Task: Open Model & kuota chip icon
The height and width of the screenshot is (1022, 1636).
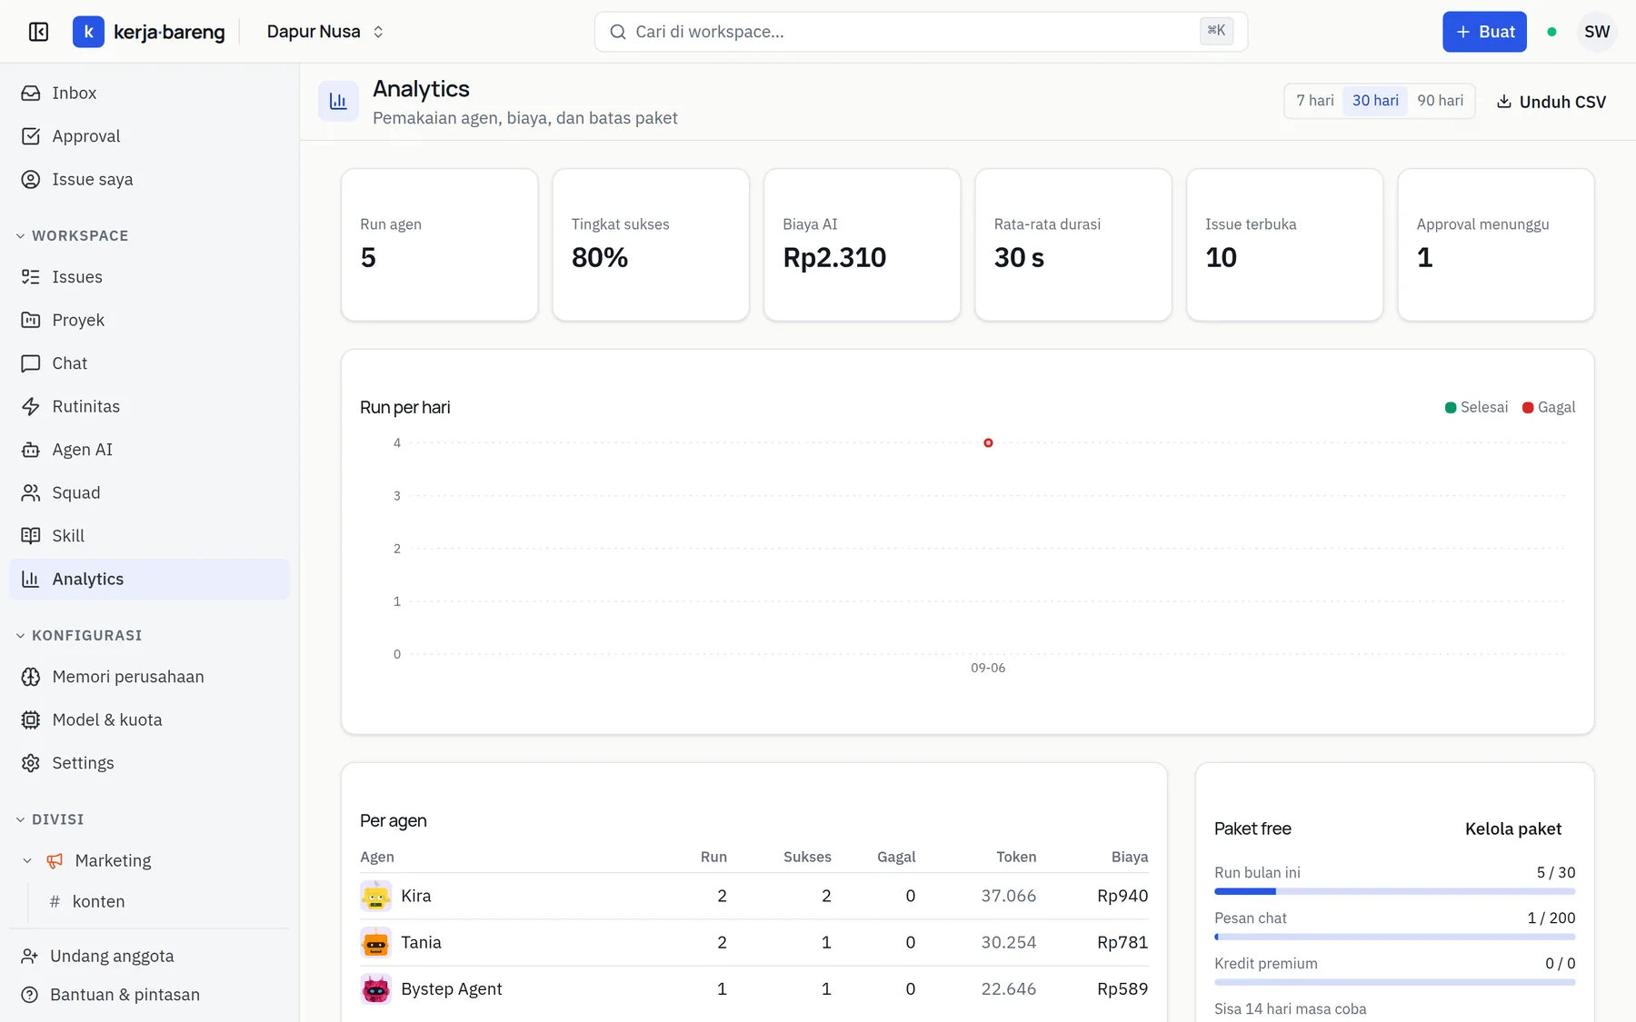Action: click(31, 719)
